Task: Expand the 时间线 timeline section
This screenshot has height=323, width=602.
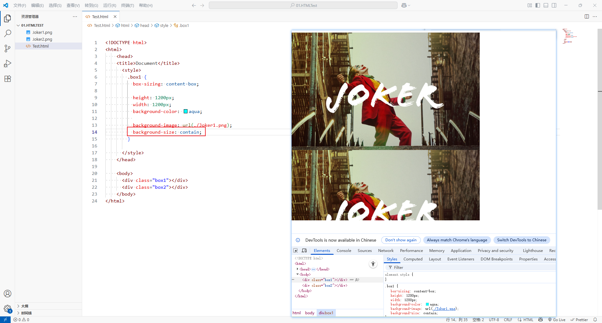Action: [x=18, y=313]
